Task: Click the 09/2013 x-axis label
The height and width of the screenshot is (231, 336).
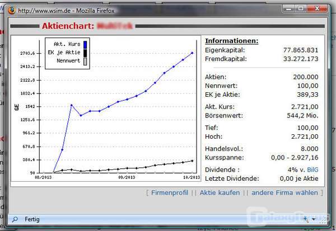Action: tap(127, 177)
